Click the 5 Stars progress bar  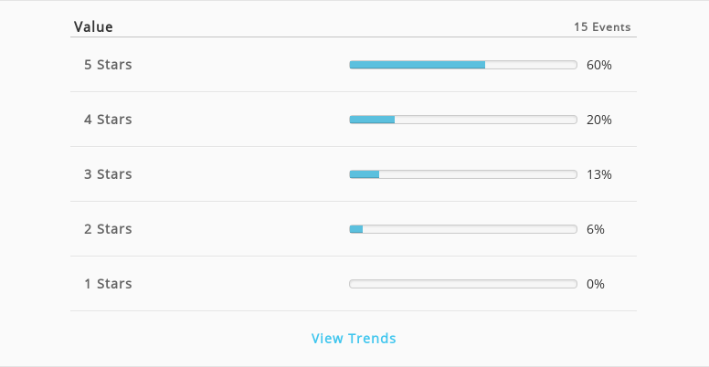point(463,65)
